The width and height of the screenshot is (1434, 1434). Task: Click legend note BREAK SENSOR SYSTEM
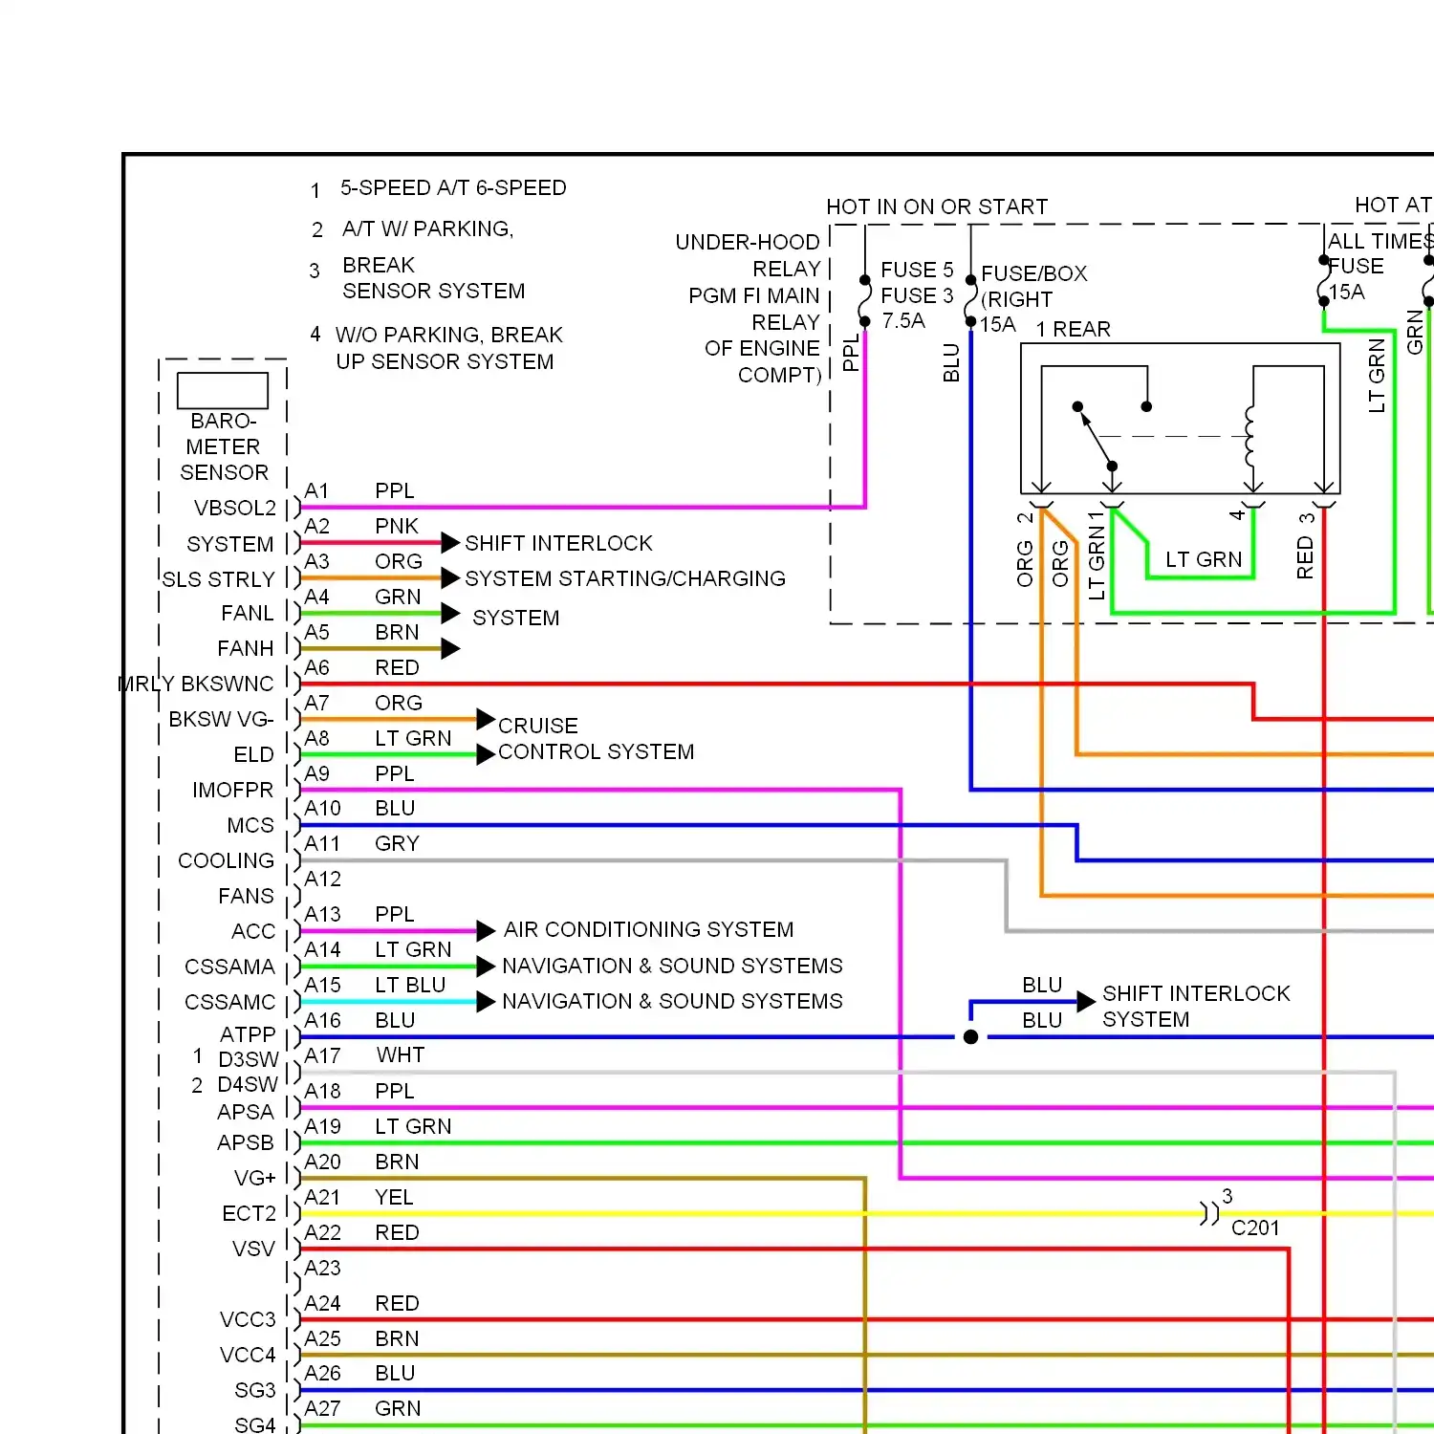[433, 278]
